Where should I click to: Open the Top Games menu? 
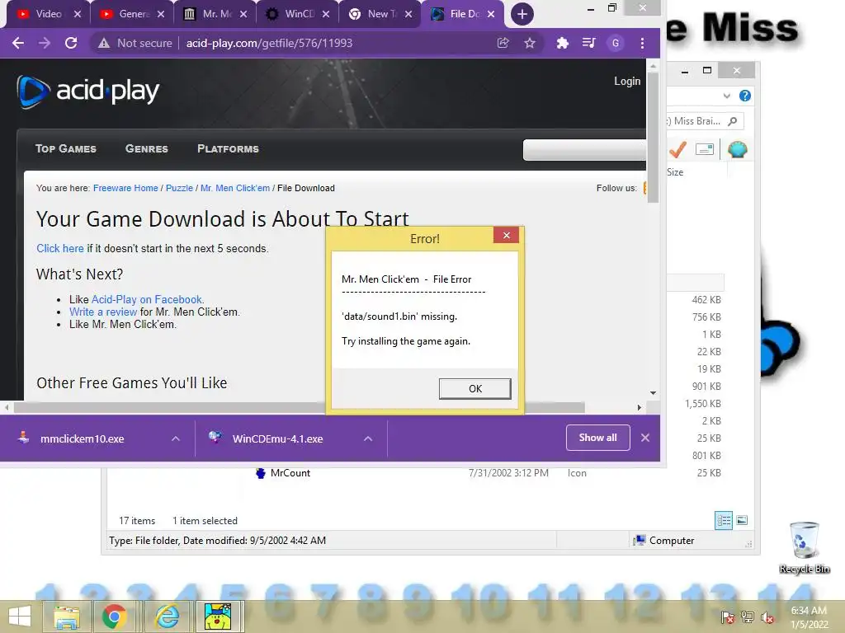click(x=66, y=148)
